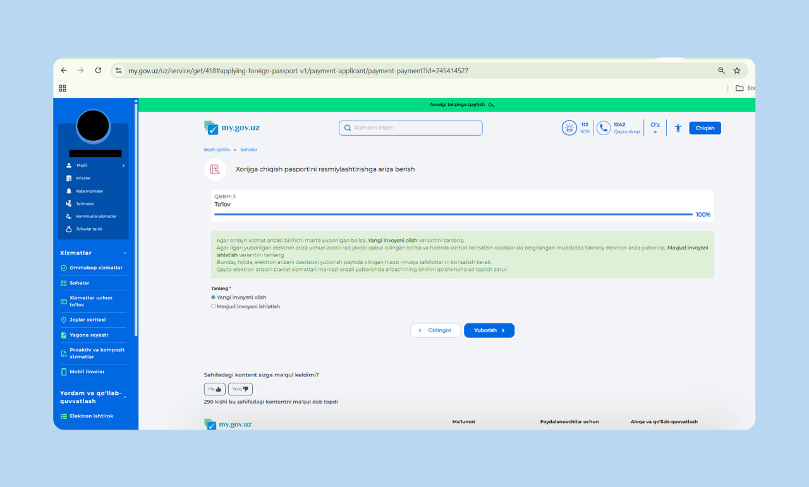Click the Xizmatni izlash search field
Screen dimensions: 809x487
click(411, 128)
